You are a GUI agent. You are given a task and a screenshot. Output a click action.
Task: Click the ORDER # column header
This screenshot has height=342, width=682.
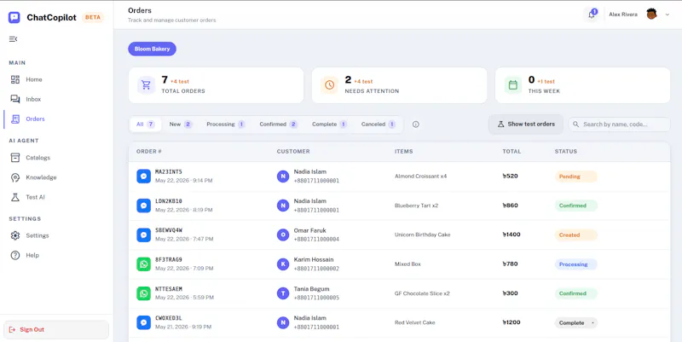point(148,152)
